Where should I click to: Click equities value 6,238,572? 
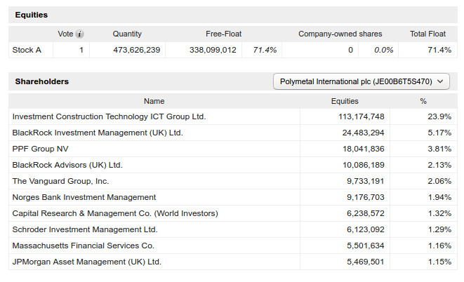366,213
